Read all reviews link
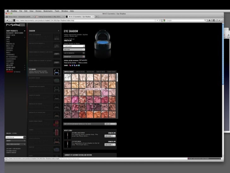This screenshot has width=230, height=173. tap(70, 63)
